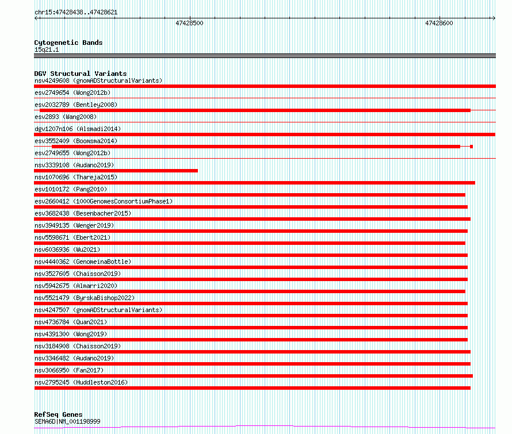The image size is (512, 434).
Task: Click nsv3527605 (Chaisson2019) label
Action: pos(78,274)
